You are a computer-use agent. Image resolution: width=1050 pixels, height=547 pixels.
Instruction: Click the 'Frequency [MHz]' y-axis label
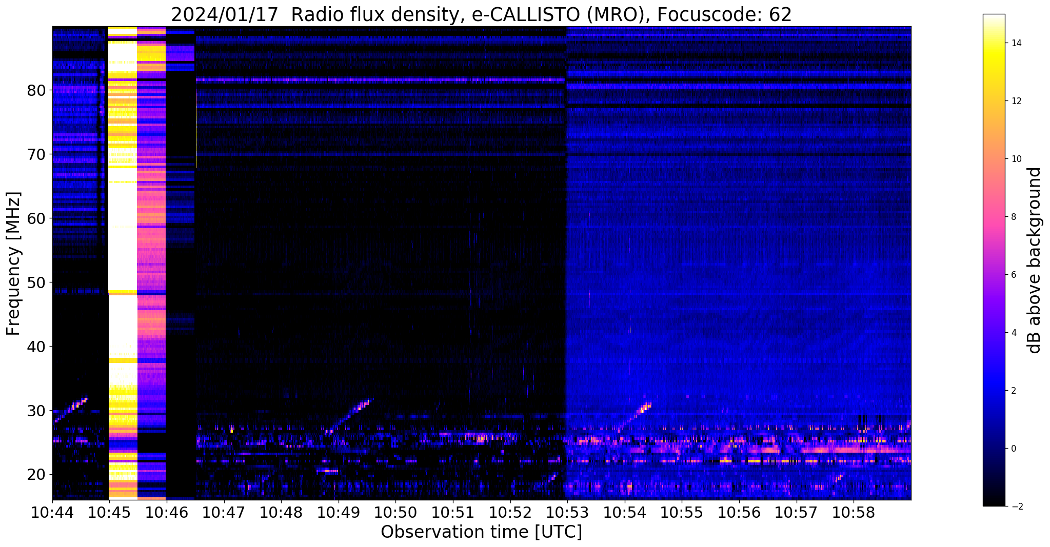14,264
